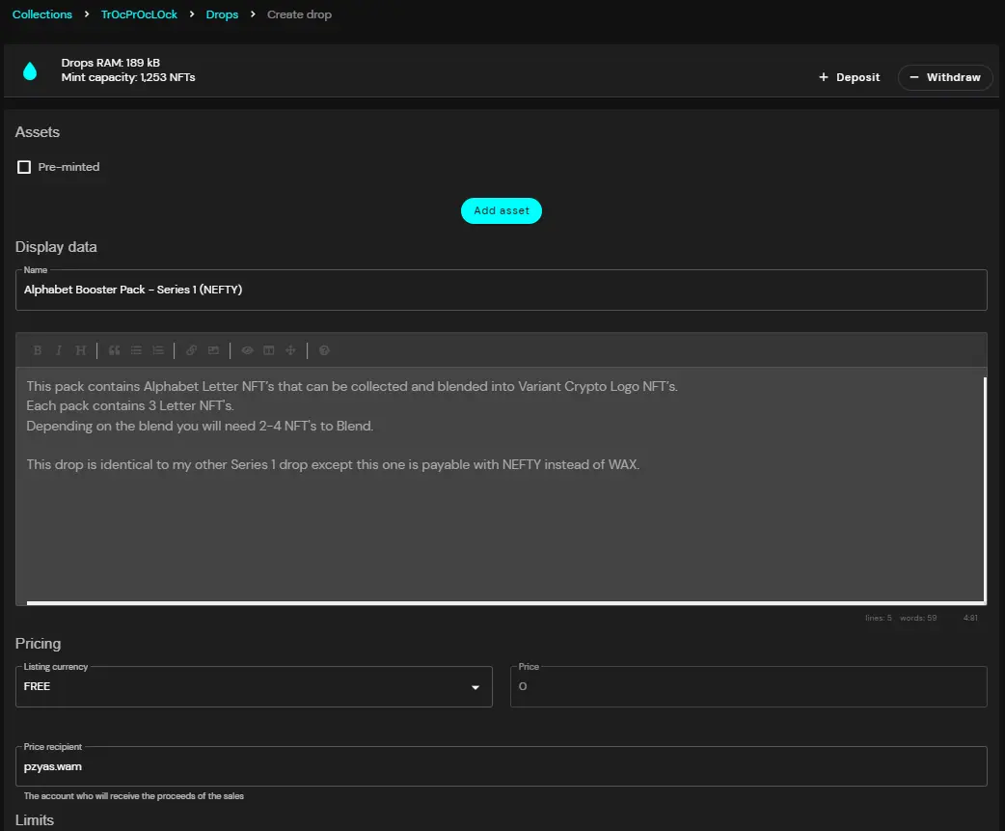Click the 'Drops RAM: 189 kB' text
The width and height of the screenshot is (1005, 831).
point(111,63)
